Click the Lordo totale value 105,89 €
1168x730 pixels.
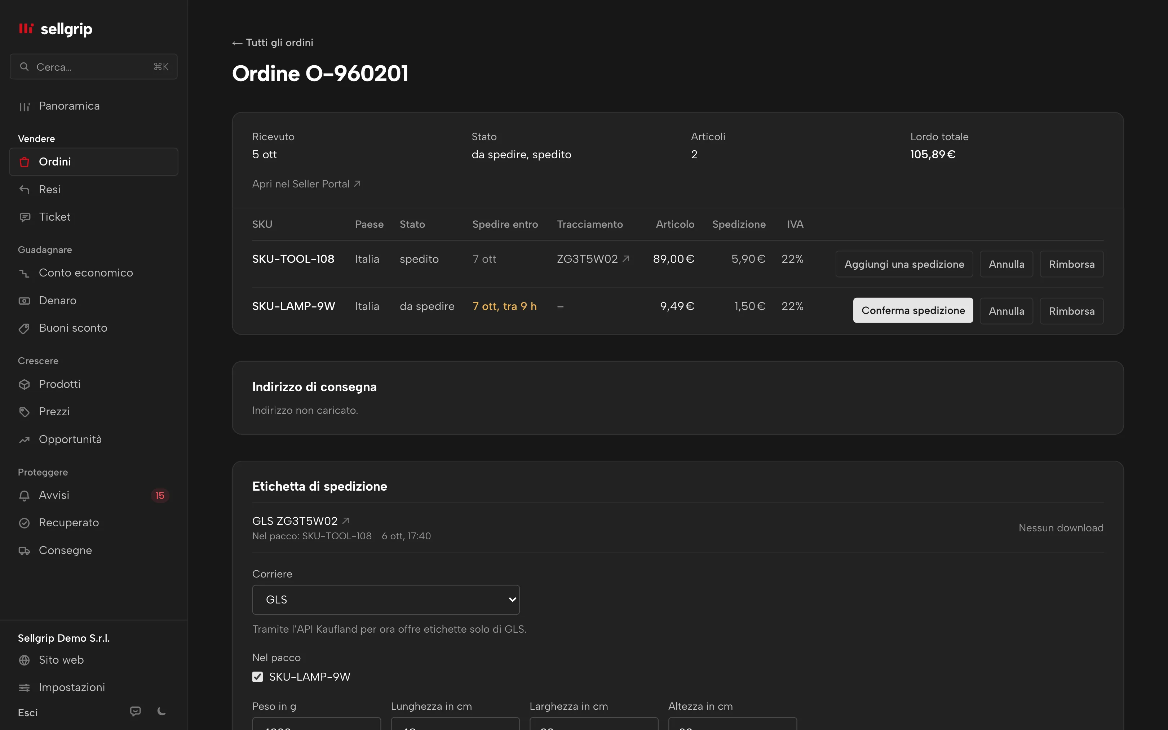click(x=933, y=155)
